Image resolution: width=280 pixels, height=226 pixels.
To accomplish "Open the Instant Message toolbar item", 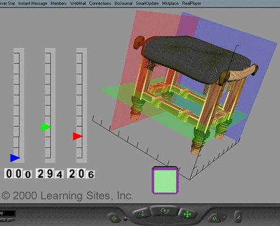I will 33,4.
